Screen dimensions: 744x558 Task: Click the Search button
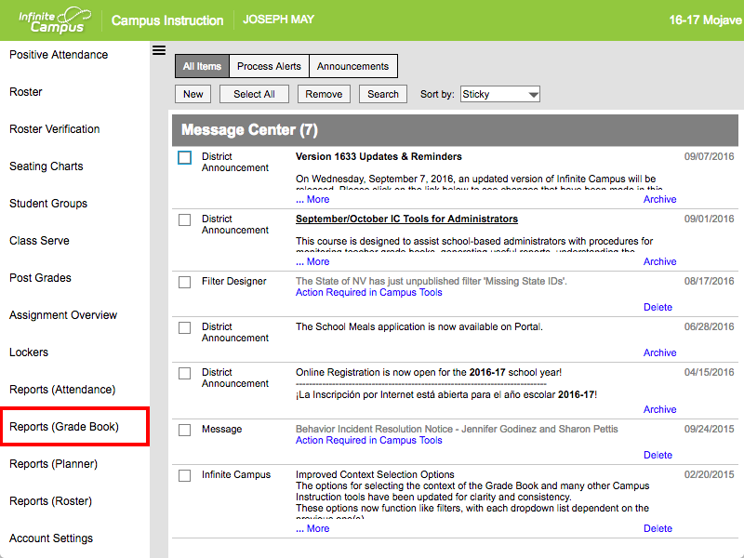[x=383, y=94]
